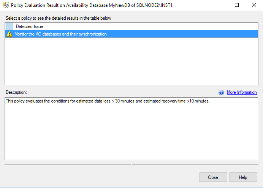
Task: Click the policy description sentence text
Action: 106,101
